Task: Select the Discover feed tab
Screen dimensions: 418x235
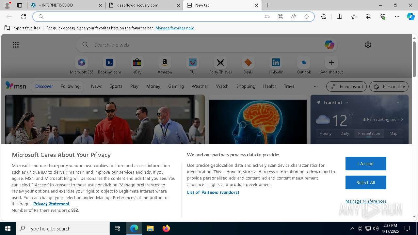Action: point(44,86)
